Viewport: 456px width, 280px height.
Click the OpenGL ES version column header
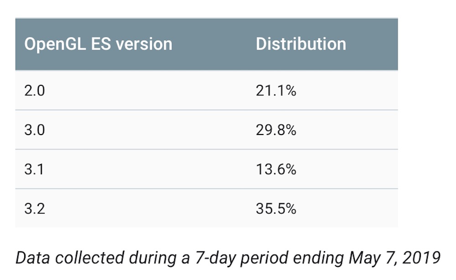tap(98, 44)
